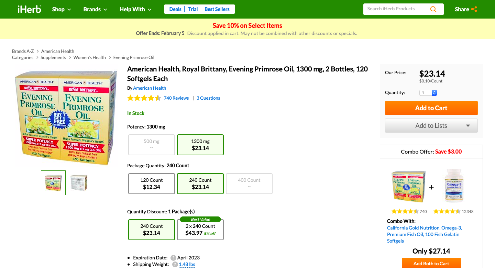Click the Omega-3 fish oil product image
This screenshot has height=268, width=495.
pos(454,186)
